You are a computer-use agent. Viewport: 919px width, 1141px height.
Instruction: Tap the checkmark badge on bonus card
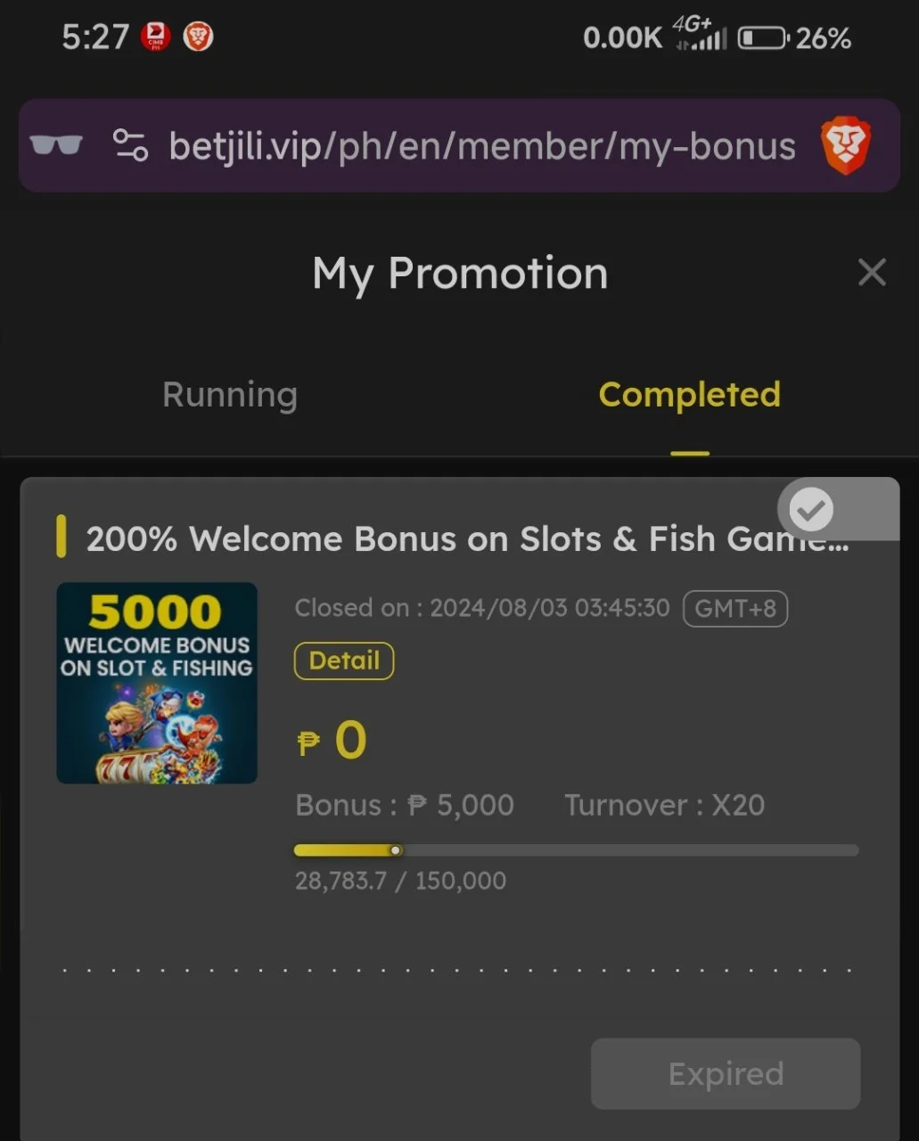[811, 510]
